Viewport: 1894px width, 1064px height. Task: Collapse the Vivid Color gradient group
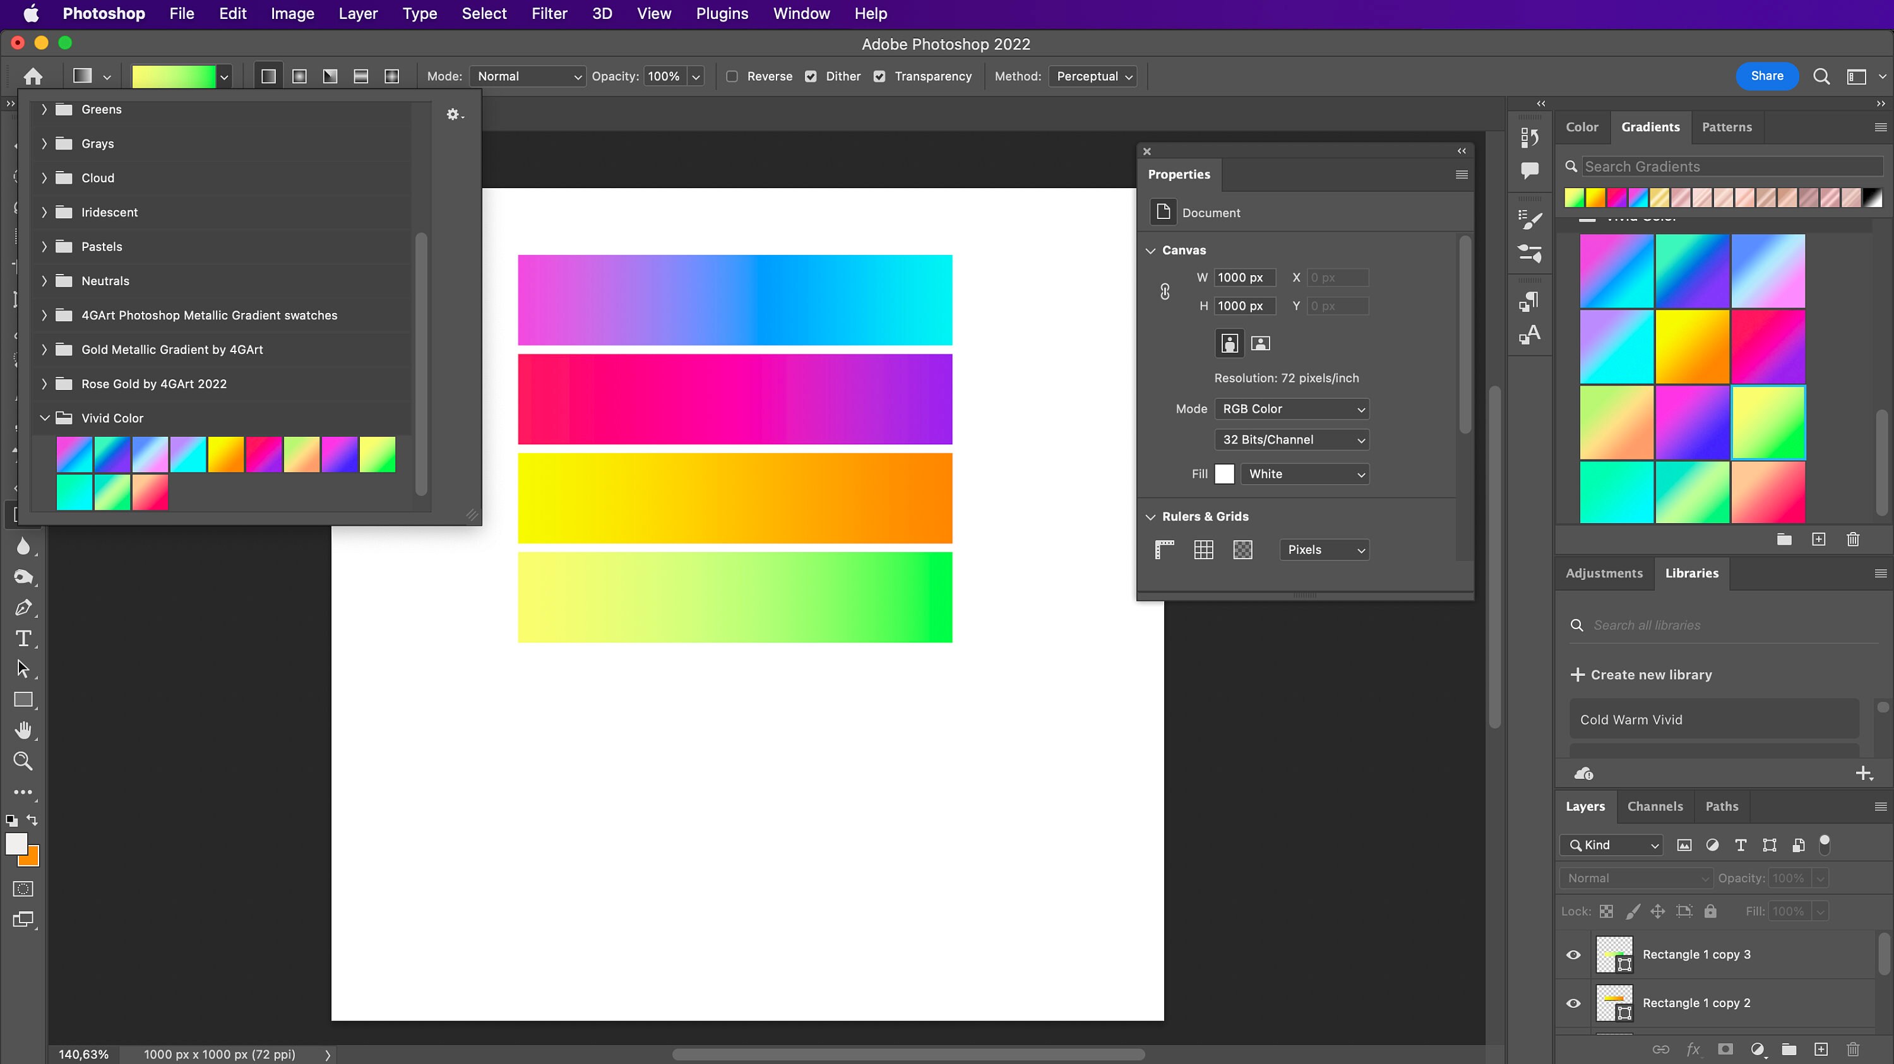click(44, 417)
